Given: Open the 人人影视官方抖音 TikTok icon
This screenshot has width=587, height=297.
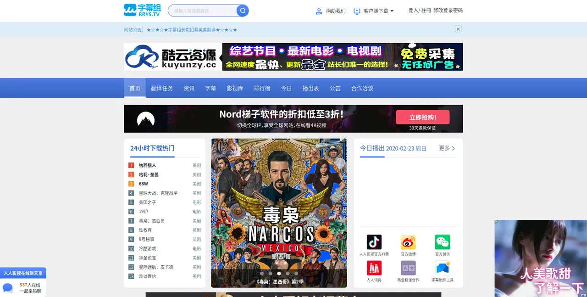Looking at the screenshot, I should pos(374,242).
